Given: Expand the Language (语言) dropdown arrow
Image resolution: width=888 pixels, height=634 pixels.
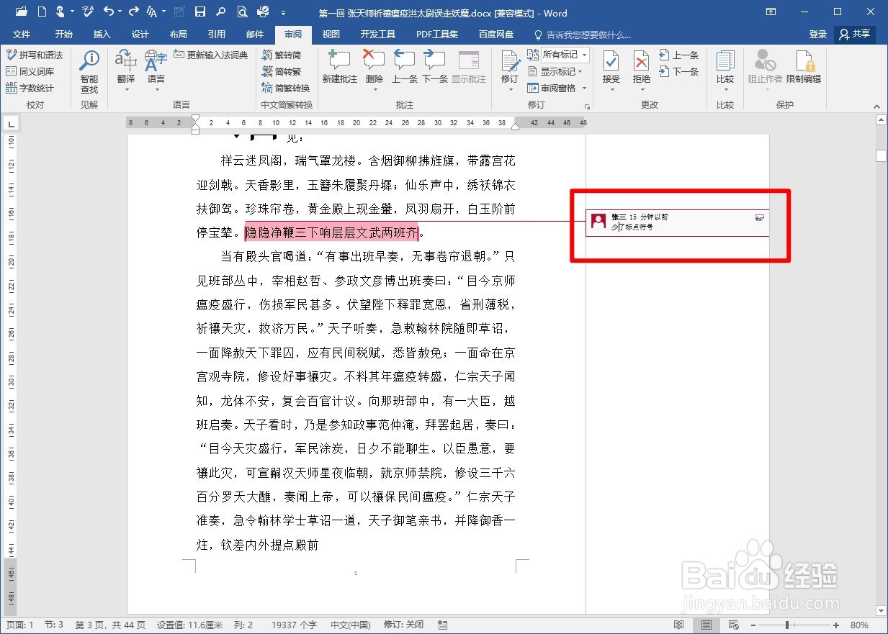Looking at the screenshot, I should pos(156,90).
